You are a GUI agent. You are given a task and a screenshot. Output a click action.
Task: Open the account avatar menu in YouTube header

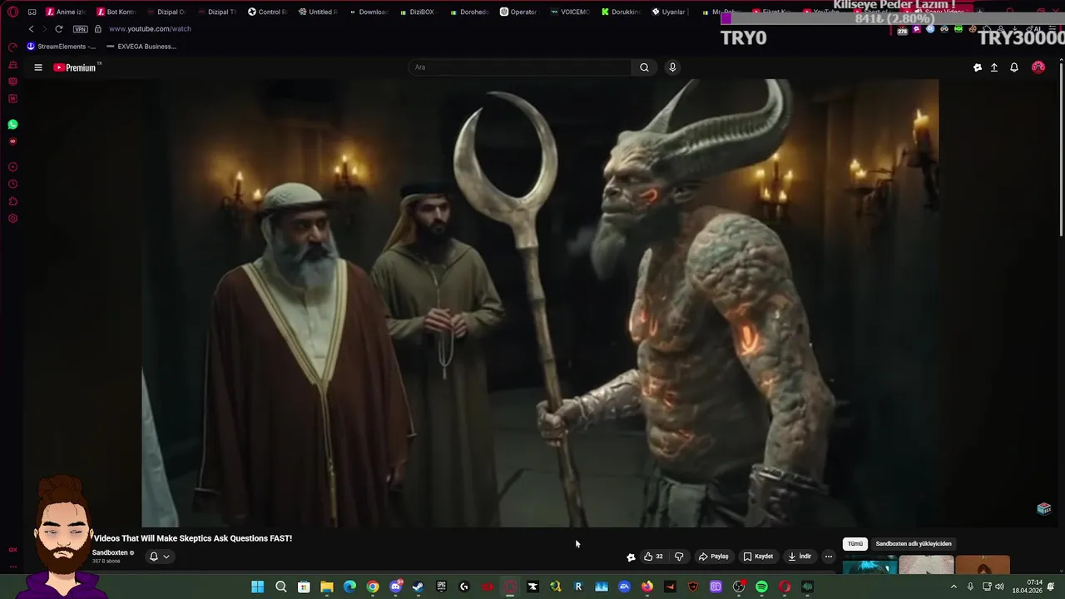1038,67
